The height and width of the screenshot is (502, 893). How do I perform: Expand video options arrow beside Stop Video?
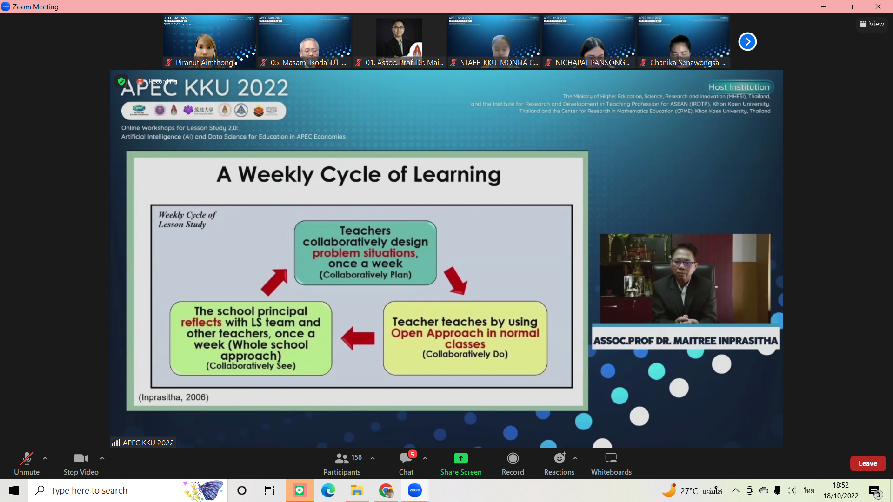[102, 458]
